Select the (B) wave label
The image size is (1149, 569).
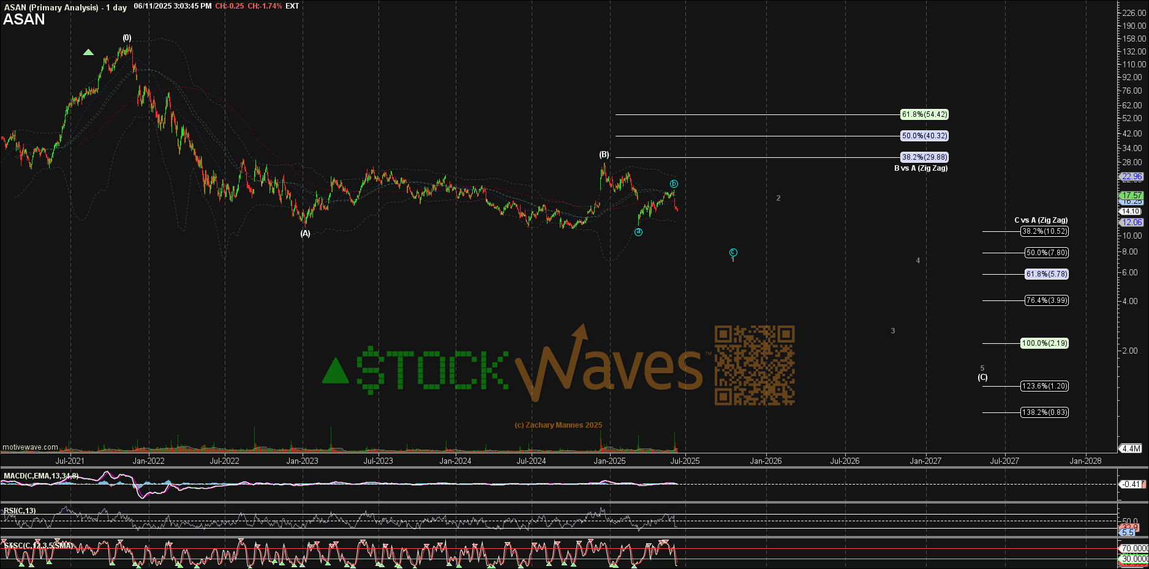tap(604, 154)
